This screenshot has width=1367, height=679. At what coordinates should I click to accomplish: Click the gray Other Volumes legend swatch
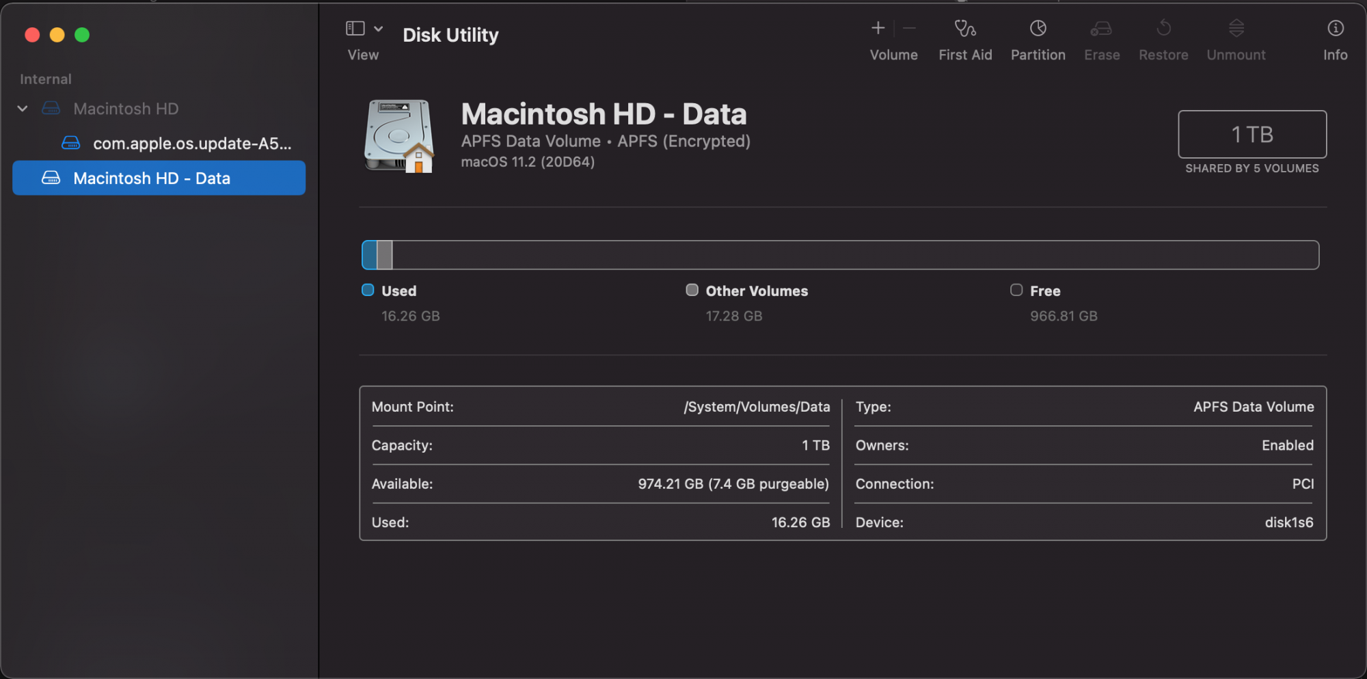tap(692, 290)
